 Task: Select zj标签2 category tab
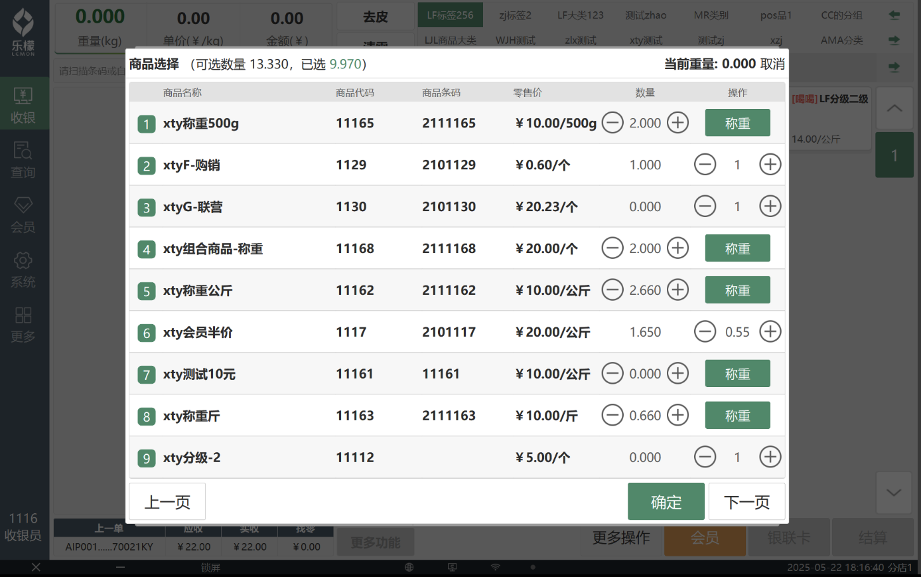pos(515,15)
